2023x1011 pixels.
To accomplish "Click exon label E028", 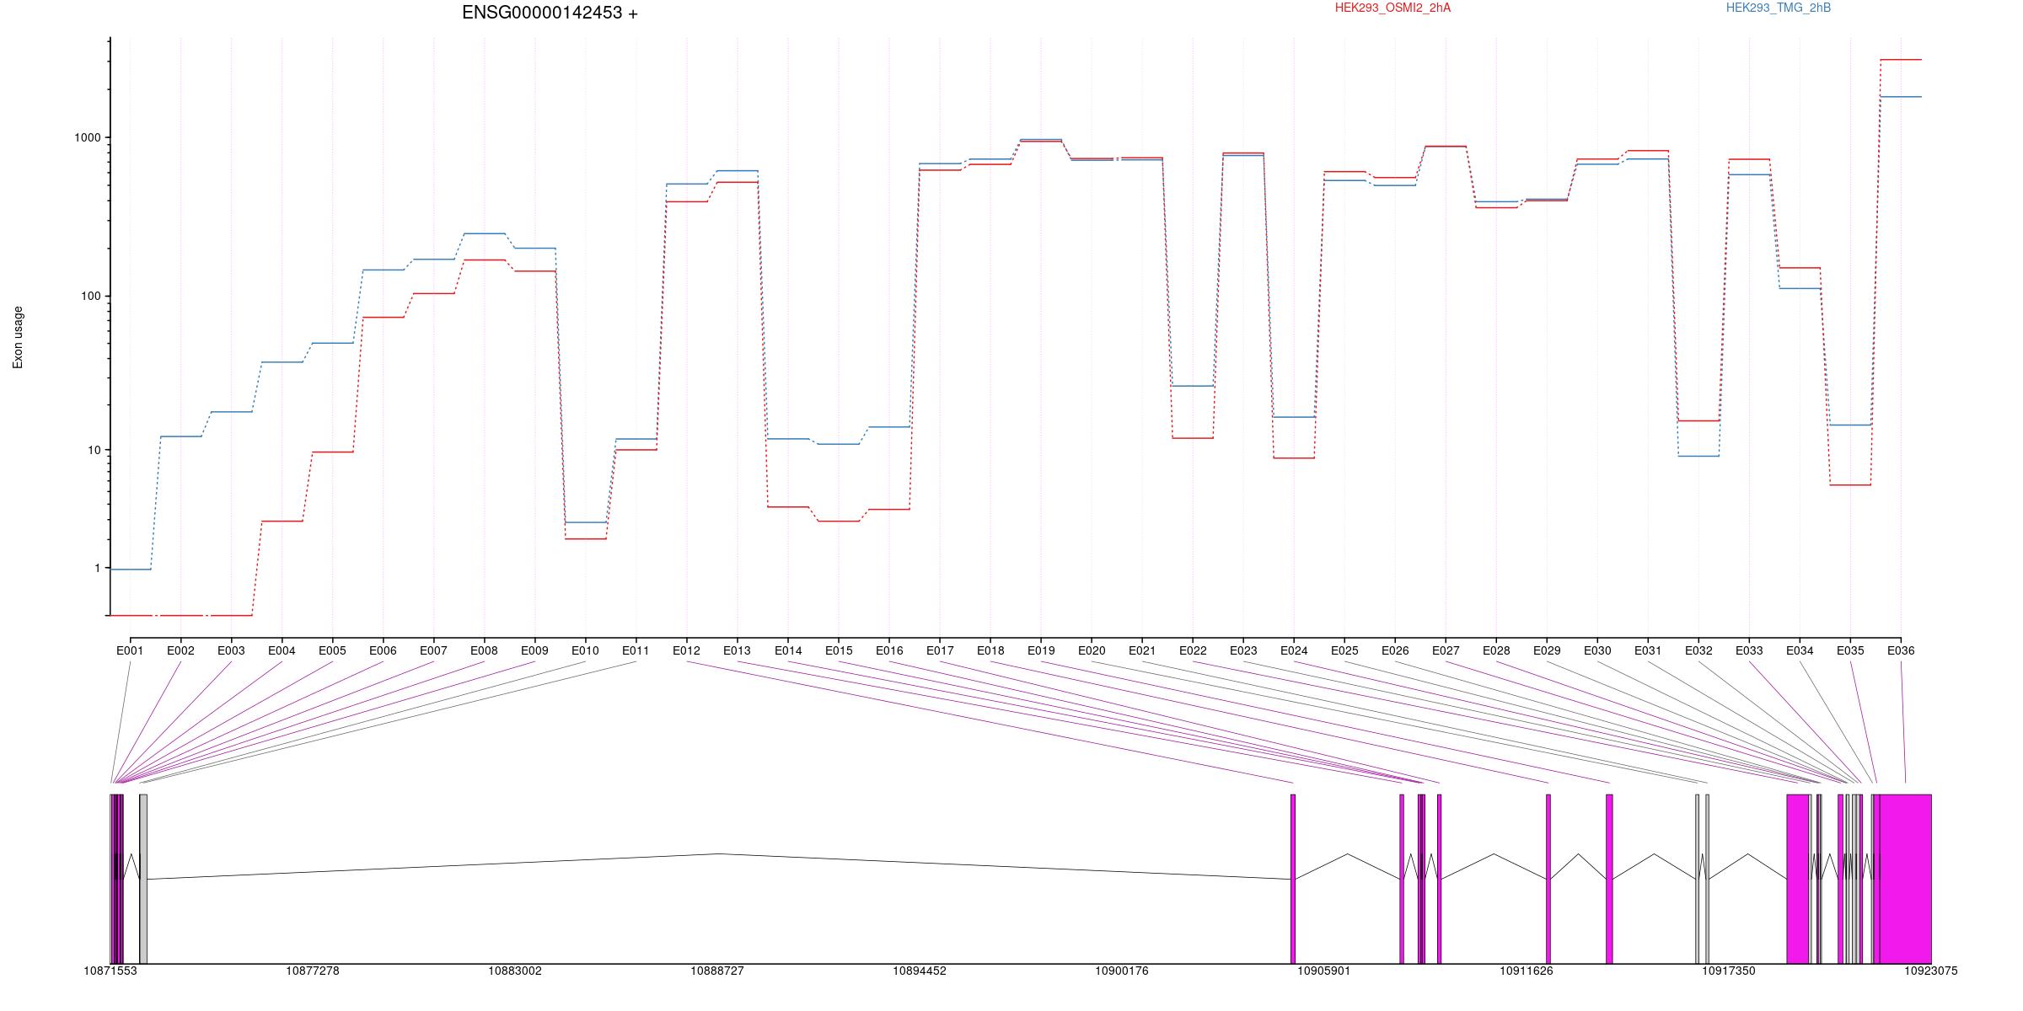I will click(x=1496, y=651).
